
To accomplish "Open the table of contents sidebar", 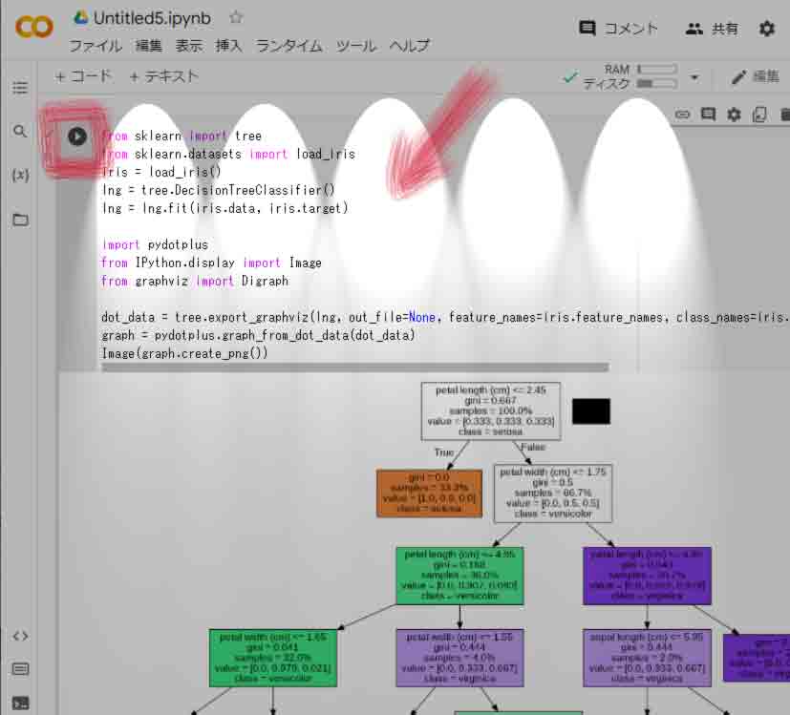I will tap(20, 88).
